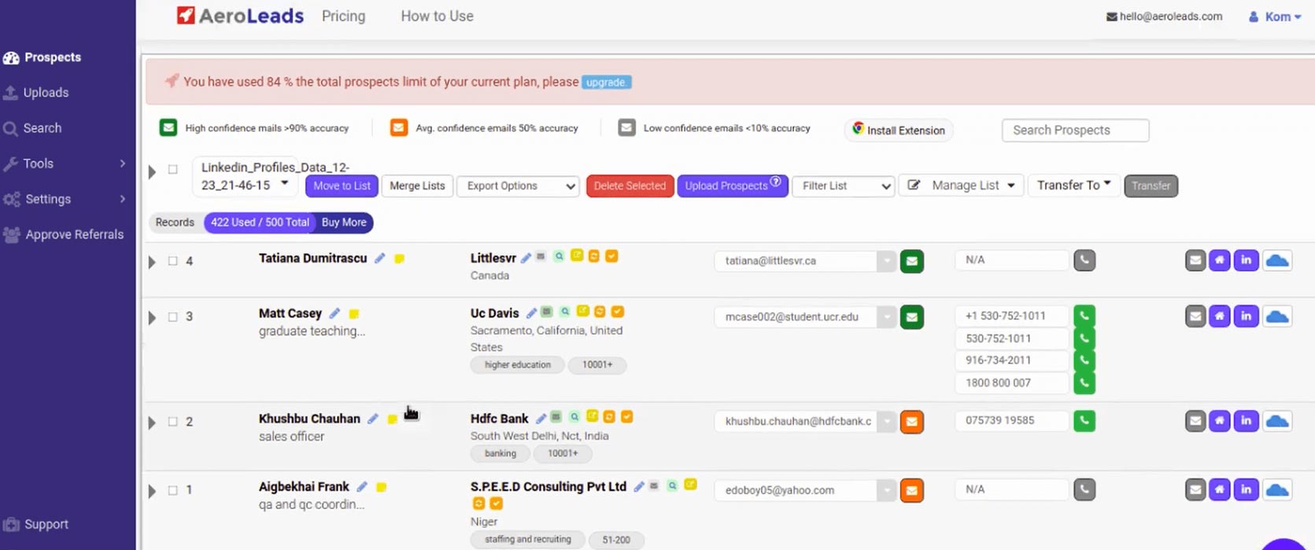Viewport: 1315px width, 550px height.
Task: Open Uploads in sidebar
Action: coord(36,93)
